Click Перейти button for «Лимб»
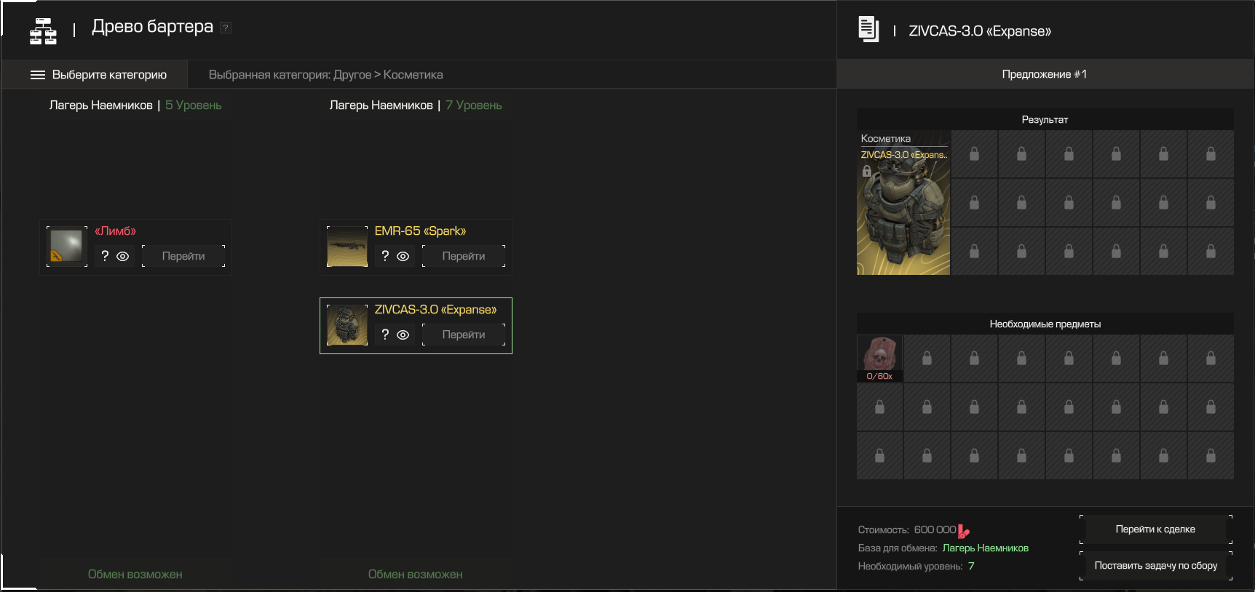This screenshot has height=592, width=1255. click(x=183, y=256)
